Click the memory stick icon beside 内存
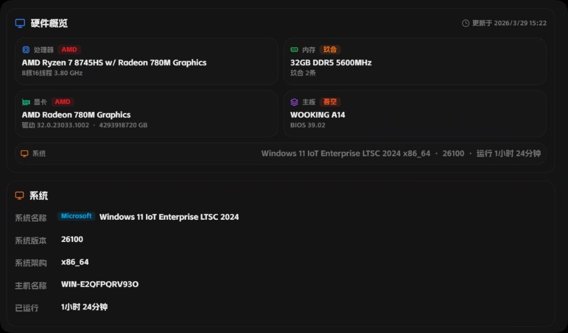The width and height of the screenshot is (568, 333). click(294, 49)
